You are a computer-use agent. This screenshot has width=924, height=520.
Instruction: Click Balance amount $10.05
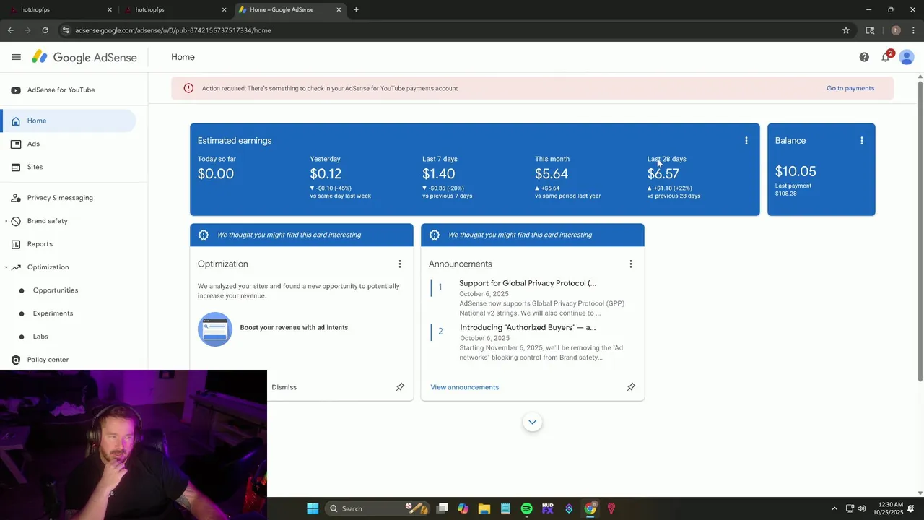click(796, 172)
